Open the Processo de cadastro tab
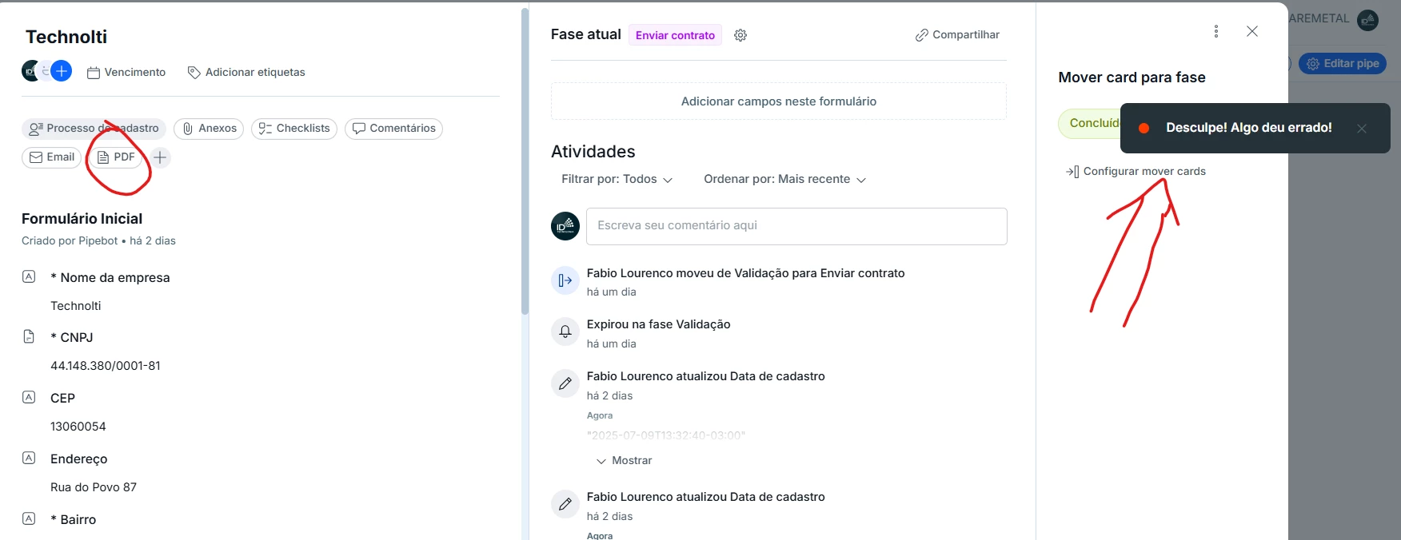This screenshot has height=540, width=1401. click(x=94, y=129)
